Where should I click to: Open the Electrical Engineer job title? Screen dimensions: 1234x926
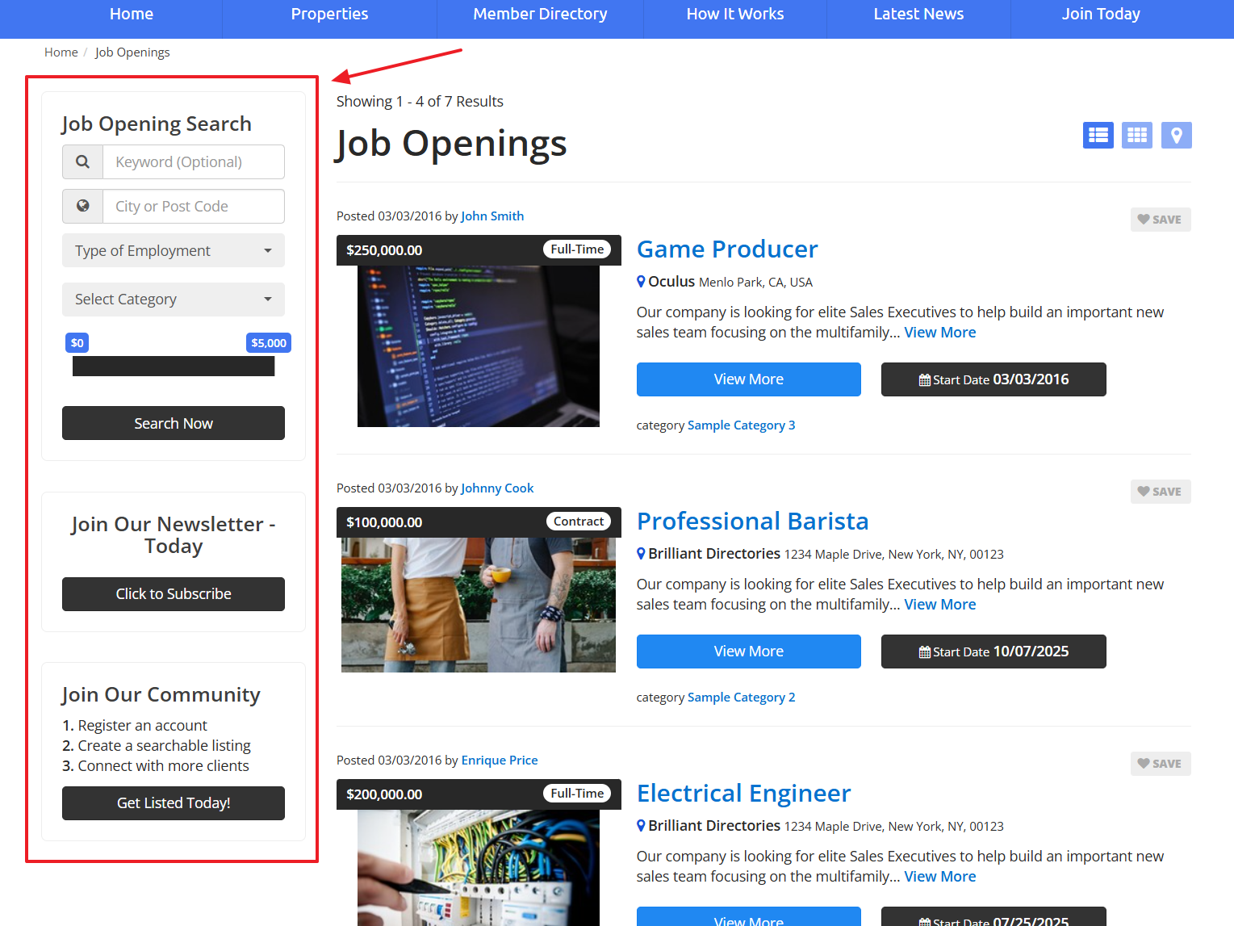point(743,794)
